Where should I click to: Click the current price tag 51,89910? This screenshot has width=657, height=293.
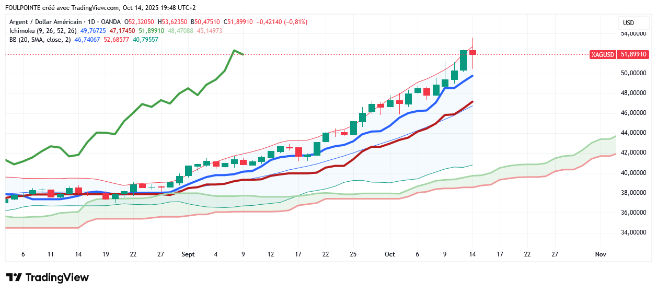click(x=633, y=54)
